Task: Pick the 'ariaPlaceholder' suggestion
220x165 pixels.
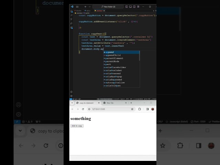Action: [x=121, y=67]
